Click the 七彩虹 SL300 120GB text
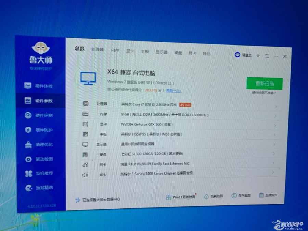 point(152,154)
